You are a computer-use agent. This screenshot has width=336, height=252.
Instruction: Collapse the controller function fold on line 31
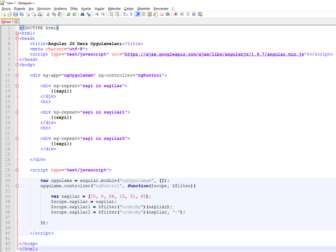click(17, 186)
